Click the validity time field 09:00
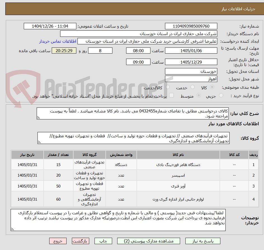The width and height of the screenshot is (264, 250). click(x=138, y=62)
